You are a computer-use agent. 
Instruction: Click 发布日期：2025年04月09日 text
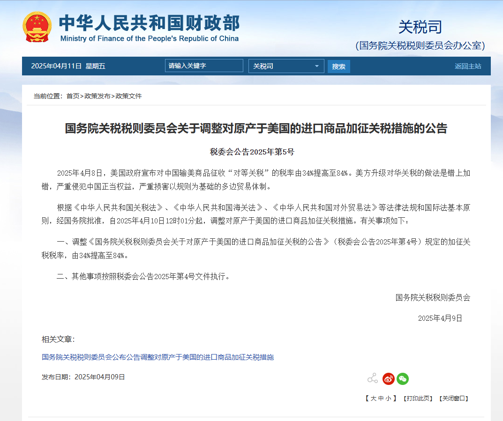pos(83,377)
